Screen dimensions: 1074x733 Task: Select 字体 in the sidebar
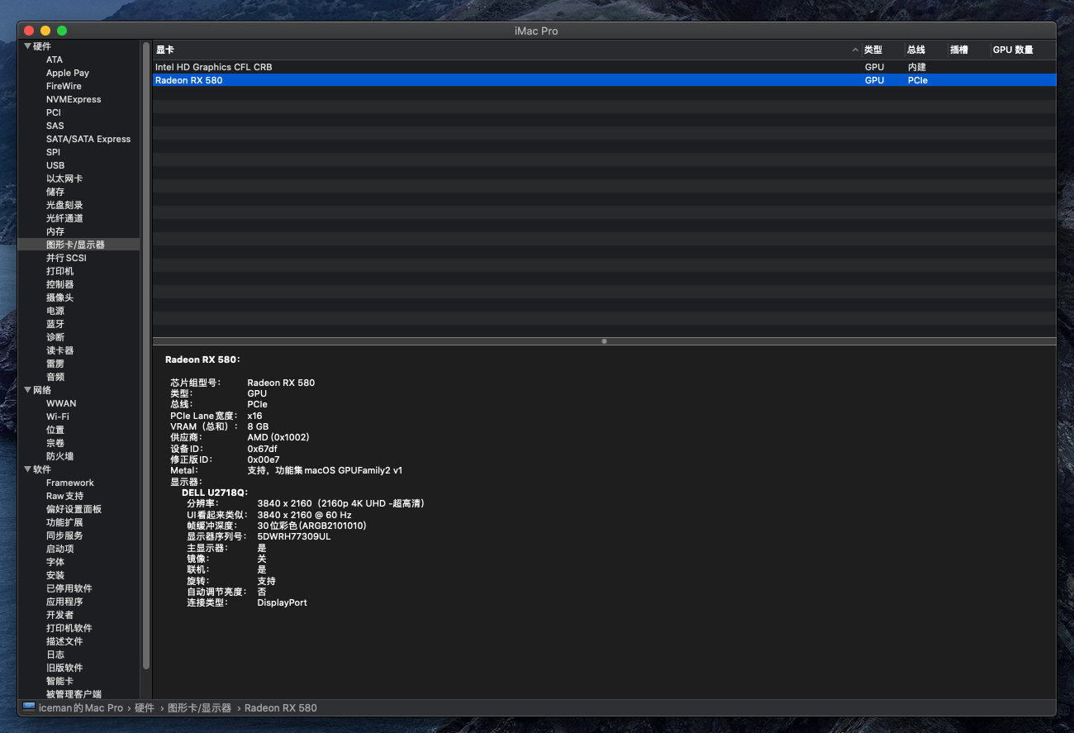55,562
